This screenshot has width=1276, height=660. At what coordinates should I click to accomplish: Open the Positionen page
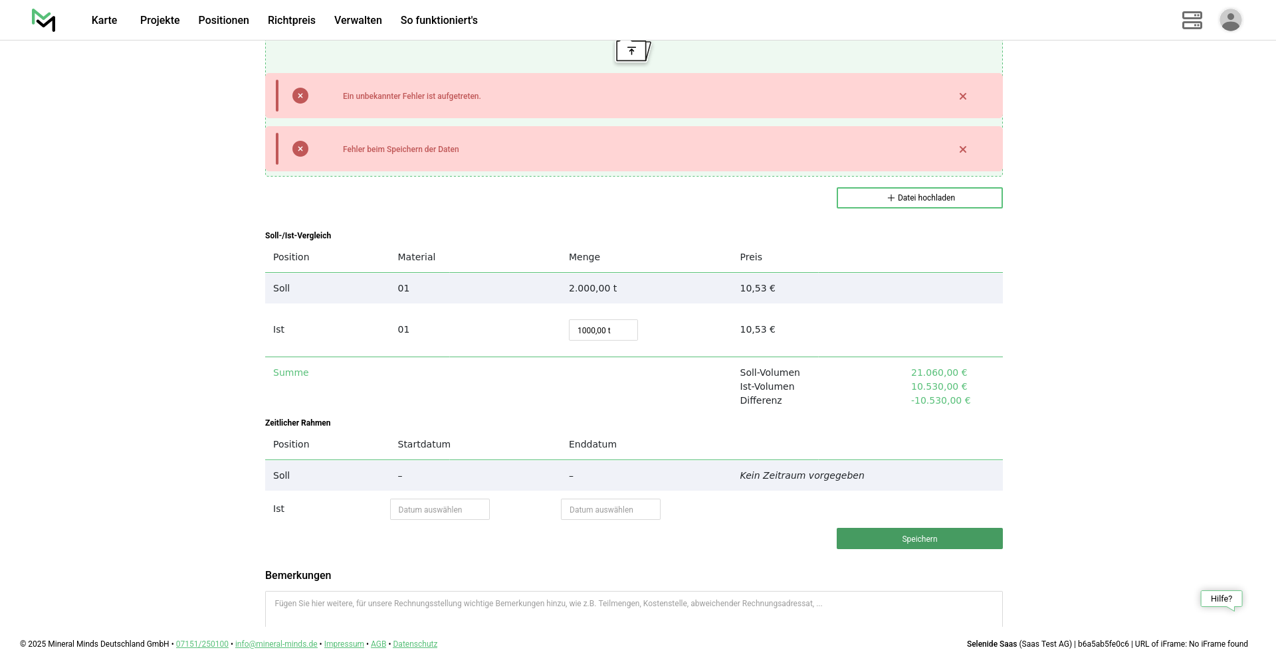(223, 20)
